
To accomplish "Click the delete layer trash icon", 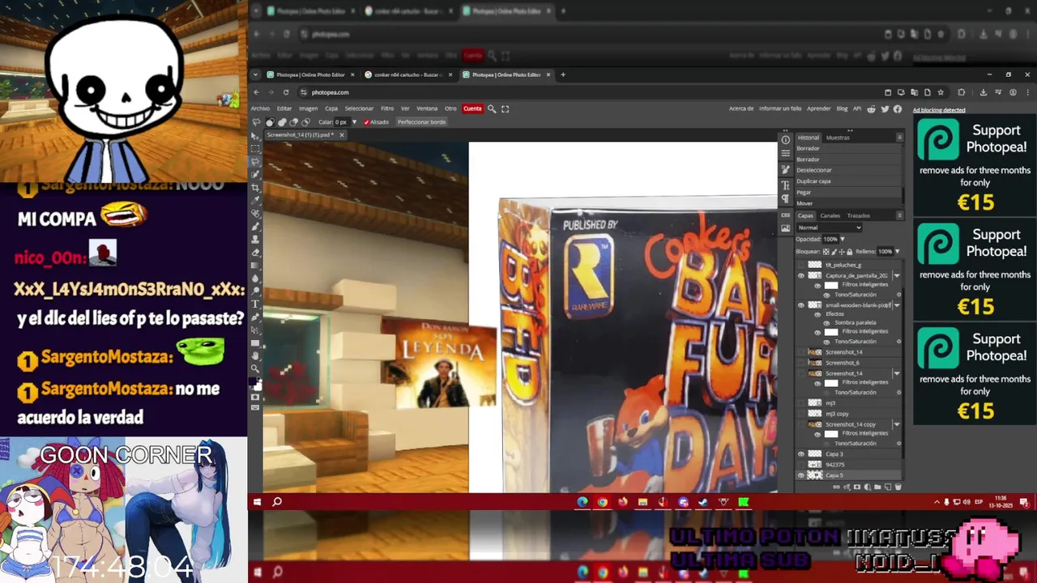I will coord(898,487).
